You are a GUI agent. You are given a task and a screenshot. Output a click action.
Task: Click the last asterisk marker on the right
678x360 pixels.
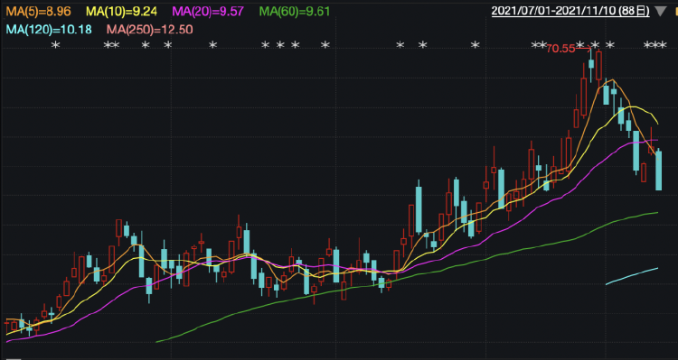663,45
